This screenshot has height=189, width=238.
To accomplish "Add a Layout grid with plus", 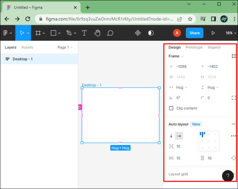I will pyautogui.click(x=234, y=173).
